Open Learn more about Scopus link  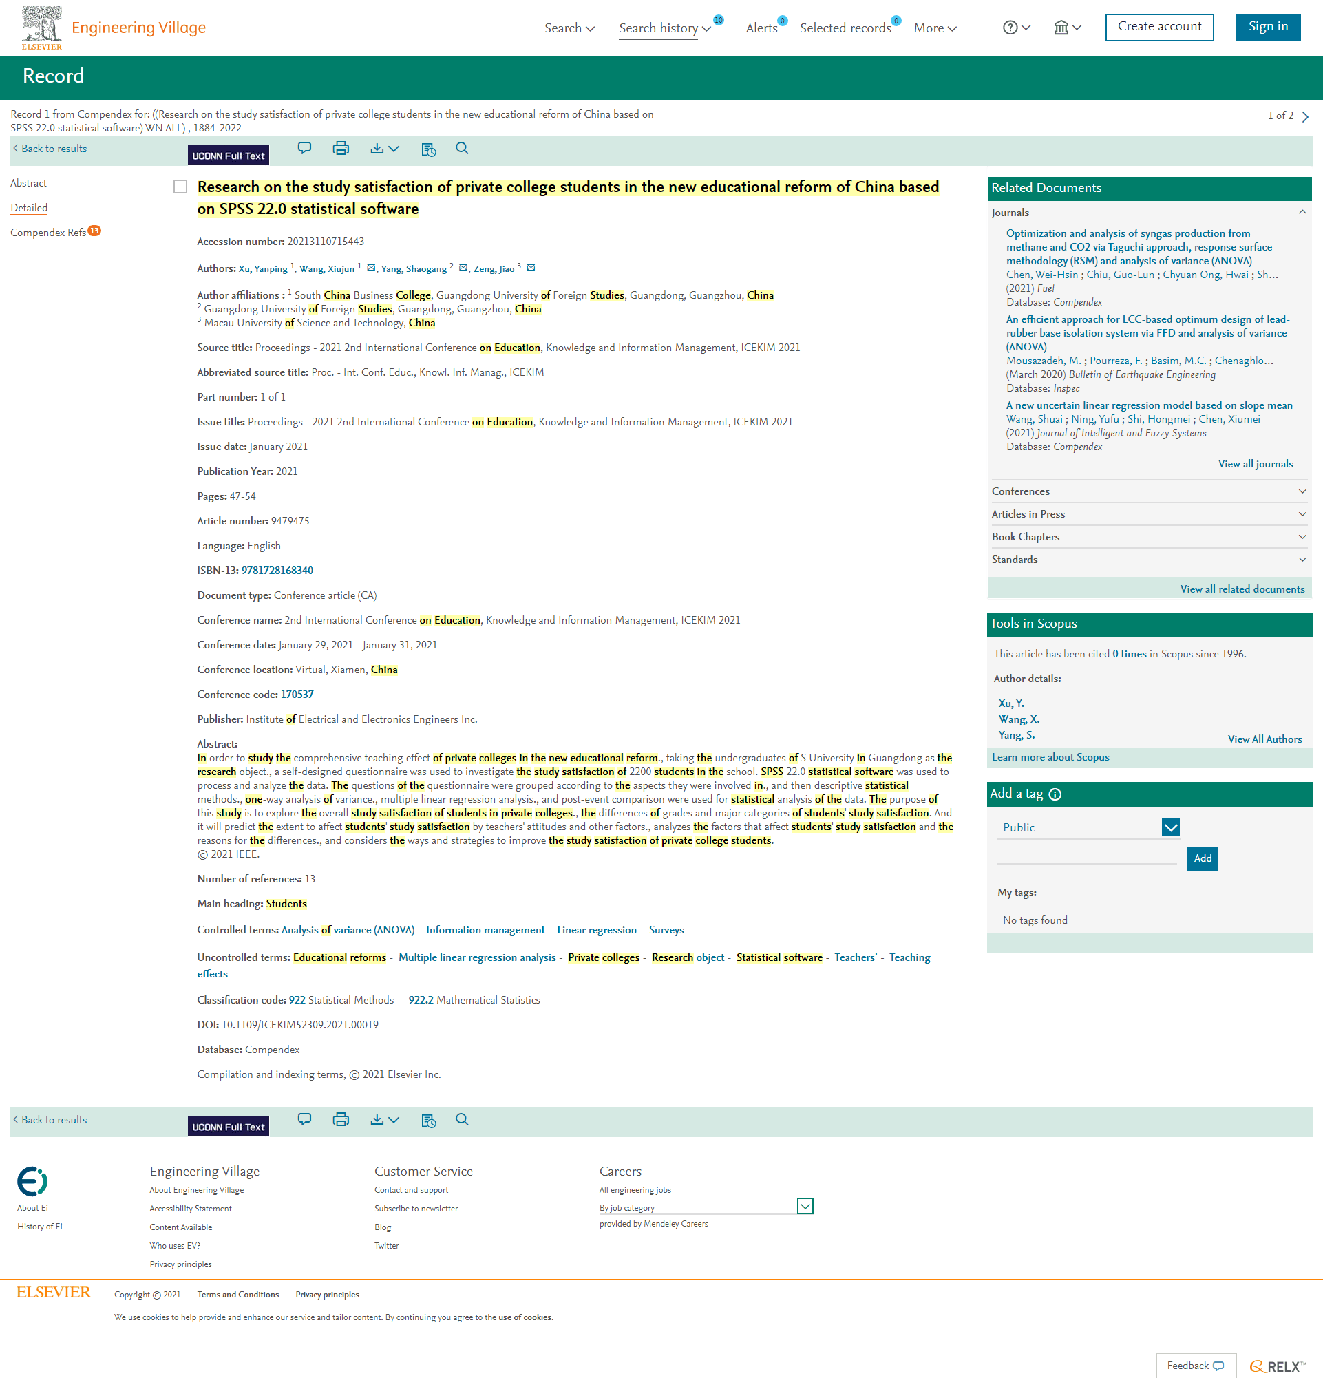click(1050, 757)
